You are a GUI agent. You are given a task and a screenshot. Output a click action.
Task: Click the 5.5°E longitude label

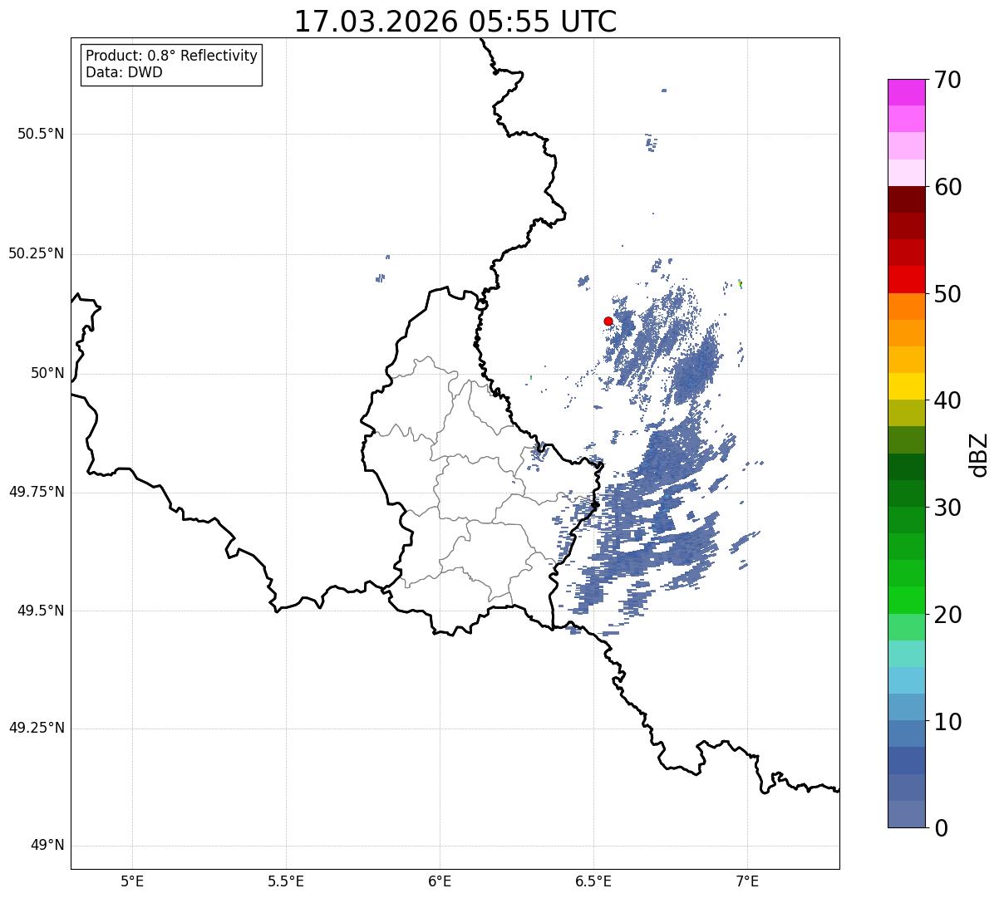pyautogui.click(x=286, y=881)
